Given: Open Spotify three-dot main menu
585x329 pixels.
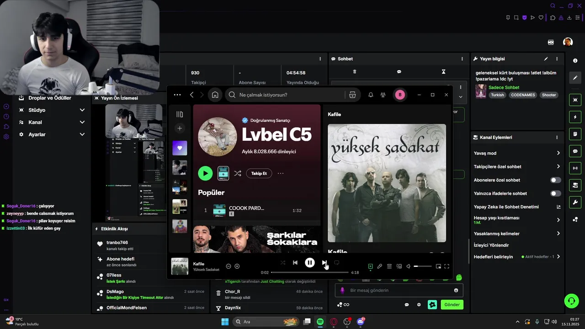Looking at the screenshot, I should pyautogui.click(x=177, y=95).
